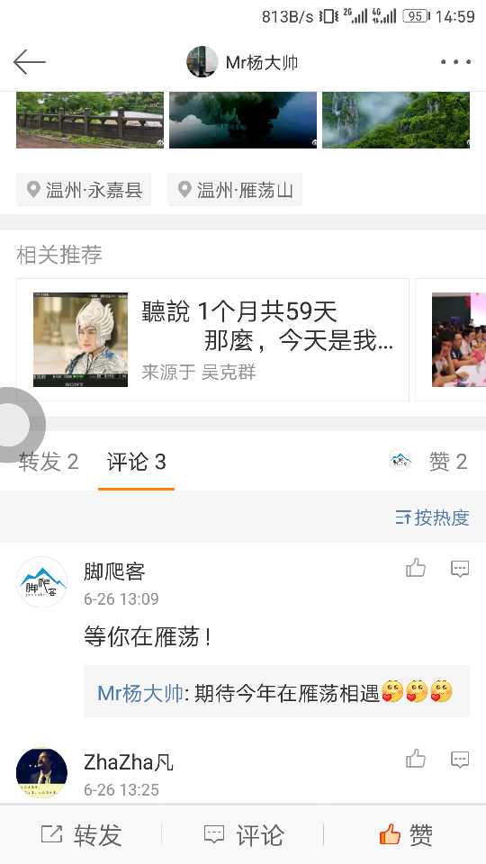The width and height of the screenshot is (486, 864).
Task: Open the three-dots more options menu
Action: [455, 62]
